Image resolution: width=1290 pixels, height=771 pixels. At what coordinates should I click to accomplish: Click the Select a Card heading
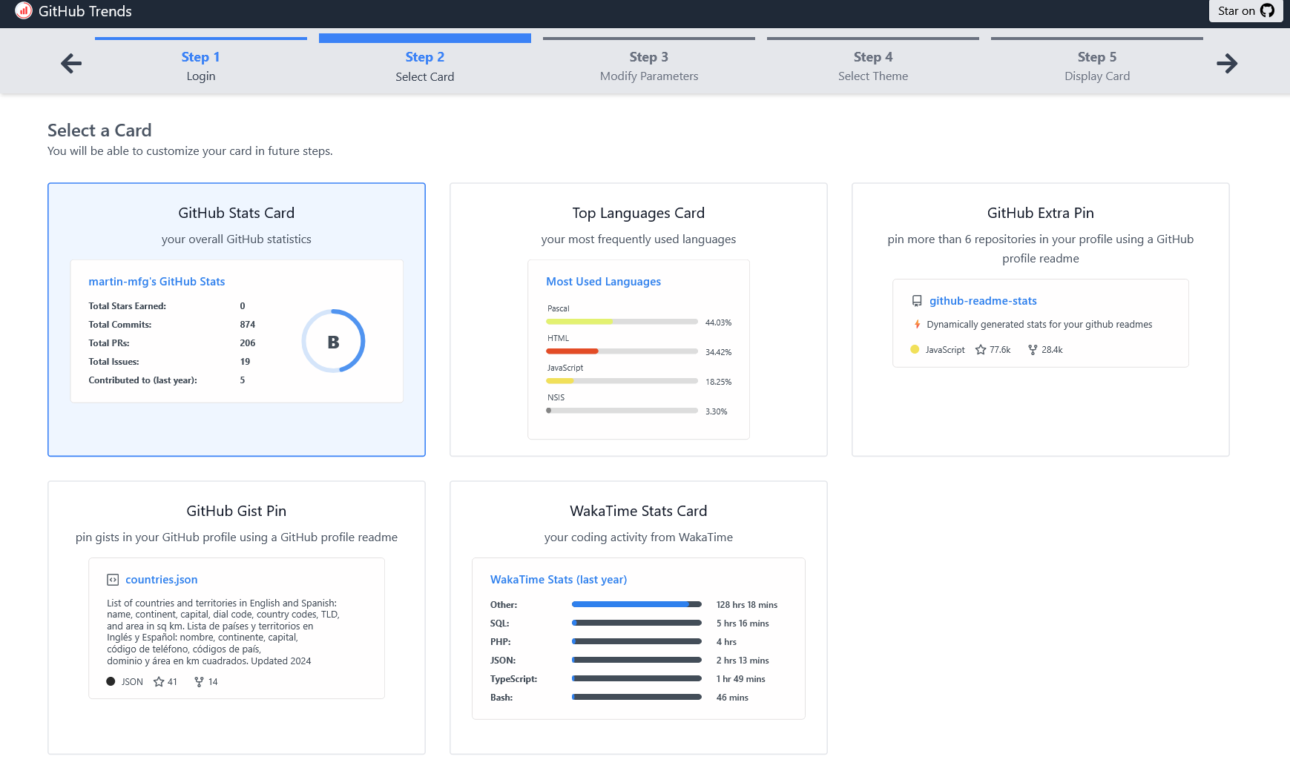(x=99, y=130)
